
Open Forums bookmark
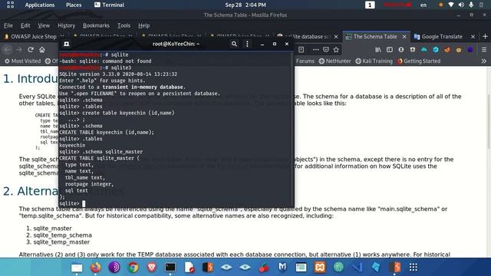point(305,61)
